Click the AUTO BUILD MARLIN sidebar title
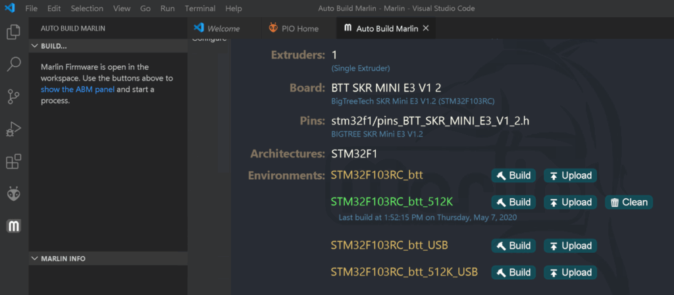The height and width of the screenshot is (295, 674). point(73,28)
